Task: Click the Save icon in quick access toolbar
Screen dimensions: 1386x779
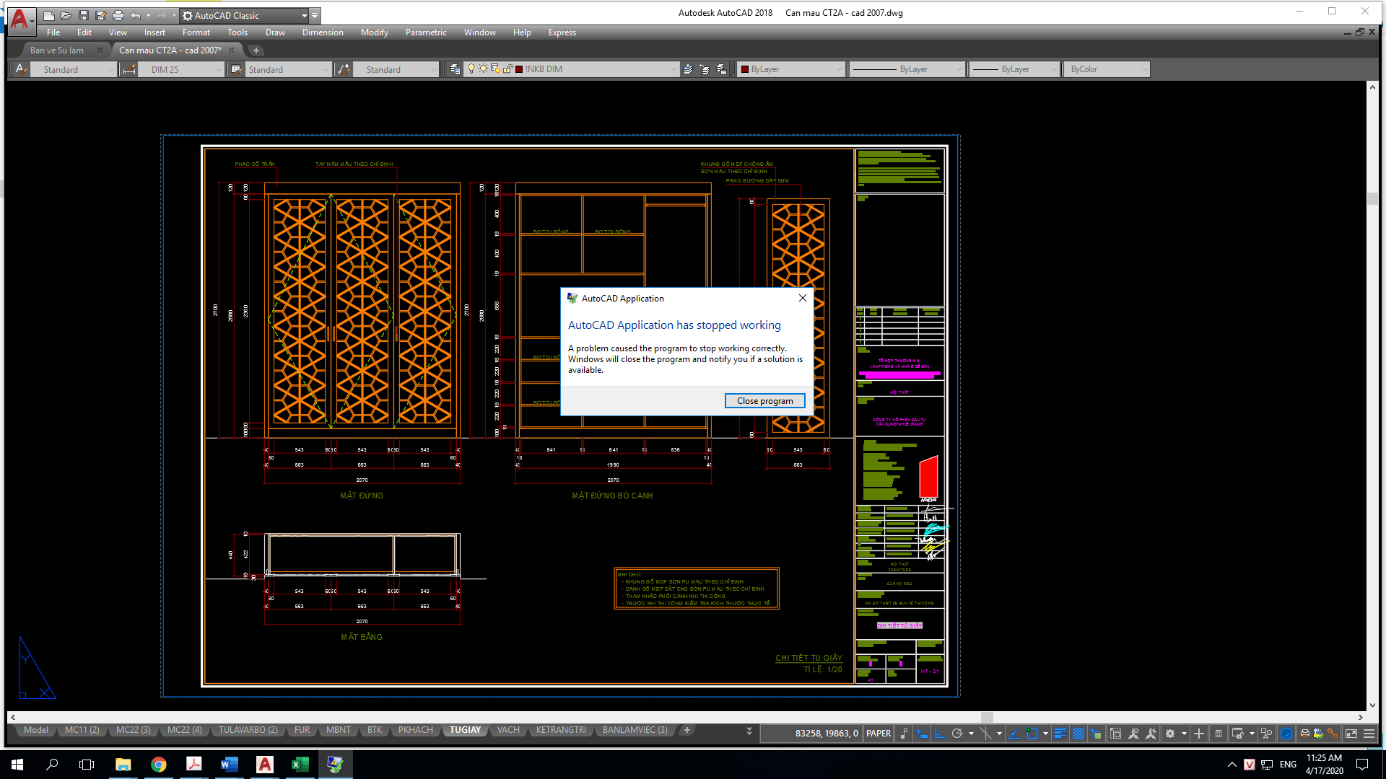Action: tap(84, 15)
